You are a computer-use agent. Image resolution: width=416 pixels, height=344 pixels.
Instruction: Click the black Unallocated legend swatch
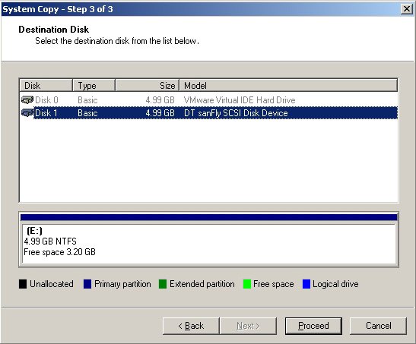click(23, 284)
